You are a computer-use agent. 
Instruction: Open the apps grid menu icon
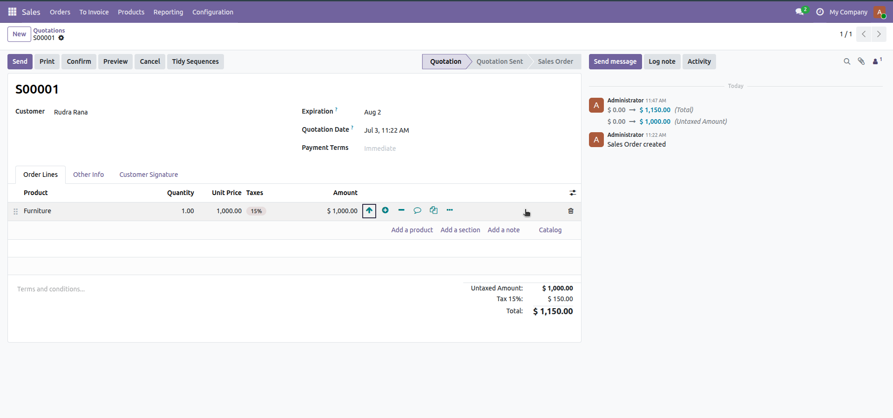point(13,12)
